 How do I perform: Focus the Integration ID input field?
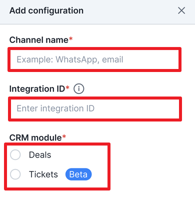coord(95,109)
